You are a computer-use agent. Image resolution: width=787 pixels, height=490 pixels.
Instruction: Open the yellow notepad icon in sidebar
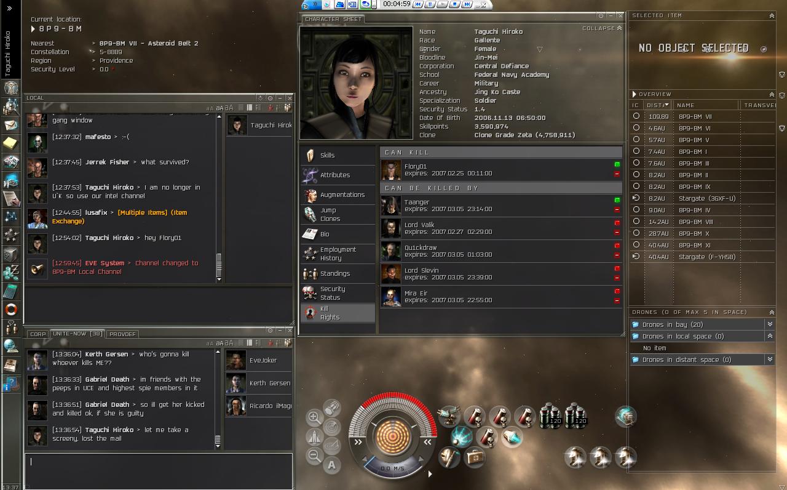point(10,143)
